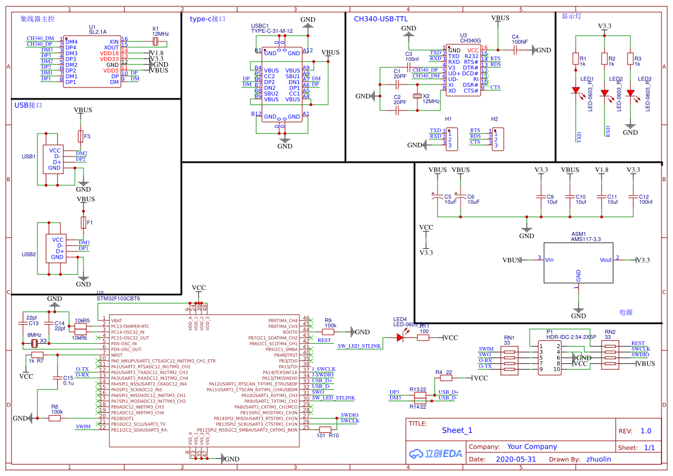Image resolution: width=673 pixels, height=476 pixels.
Task: Click the drawn-by name 'zhuolin'
Action: [x=599, y=459]
